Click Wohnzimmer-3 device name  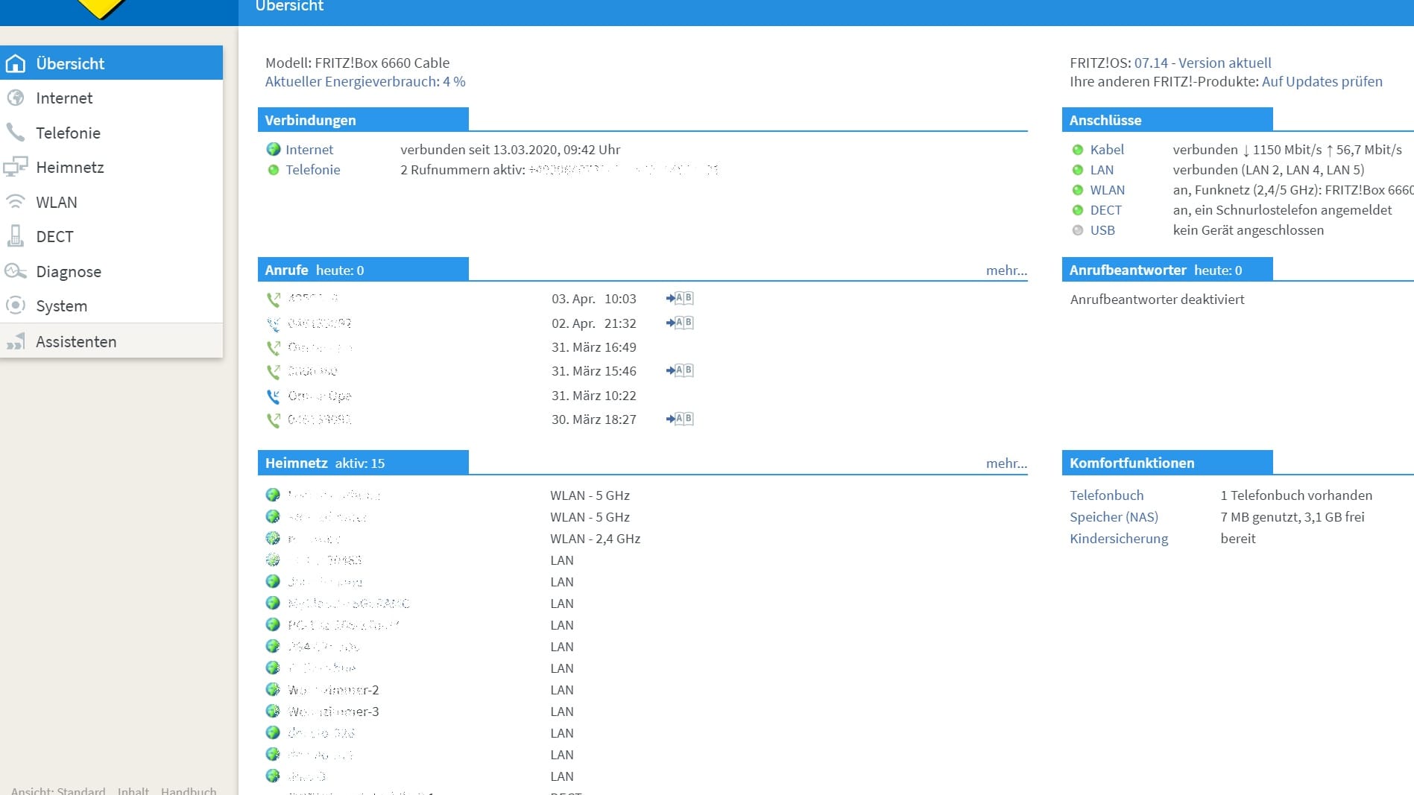(x=333, y=712)
